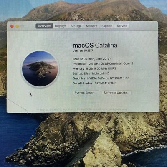Click the startup disk name McIntosh HD
Image resolution: width=167 pixels, height=167 pixels.
click(x=101, y=73)
